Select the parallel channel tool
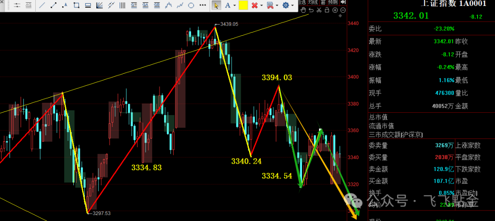The image size is (495, 221). 111,5
